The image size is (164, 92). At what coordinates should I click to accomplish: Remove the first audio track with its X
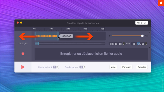pyautogui.click(x=150, y=32)
